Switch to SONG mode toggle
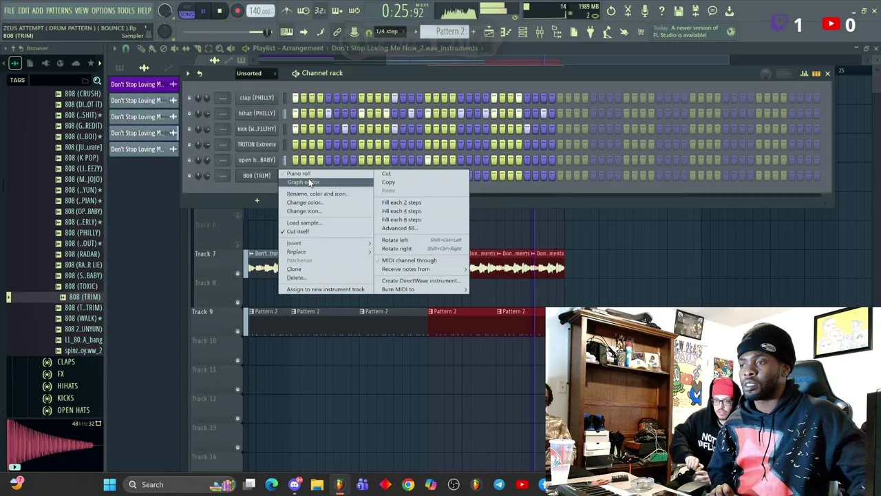 click(x=187, y=14)
